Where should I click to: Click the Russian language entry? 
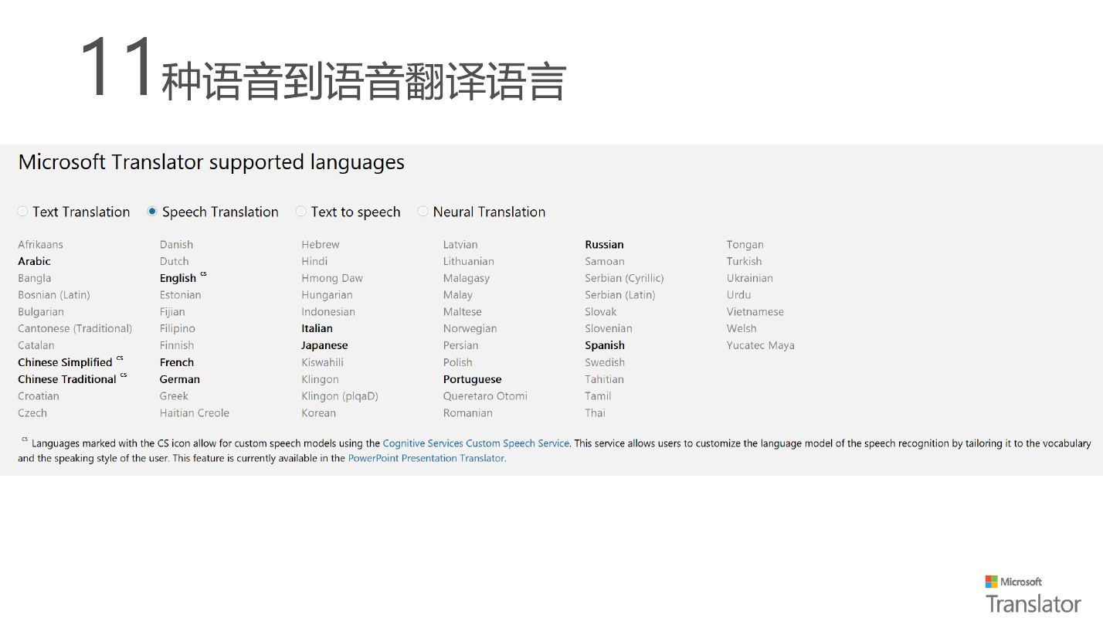[x=604, y=244]
